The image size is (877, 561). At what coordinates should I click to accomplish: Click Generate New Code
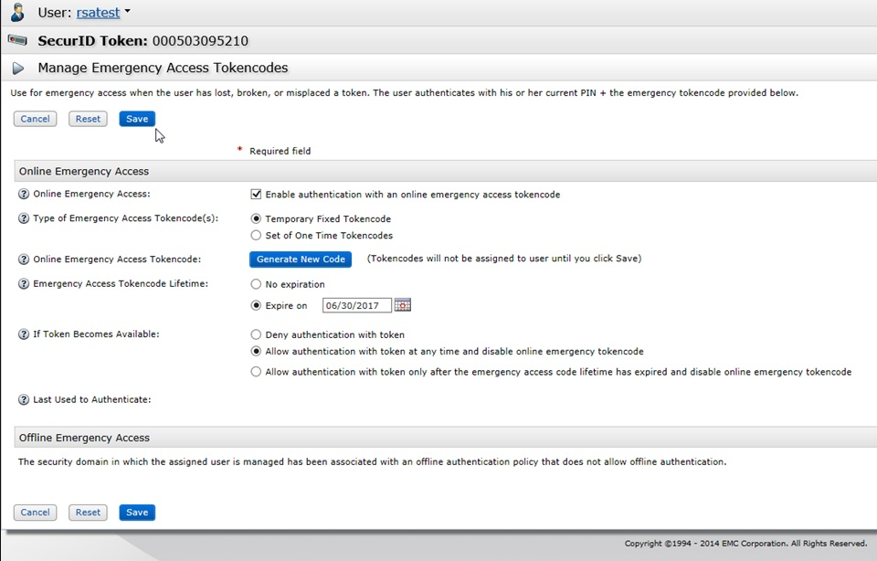coord(301,259)
